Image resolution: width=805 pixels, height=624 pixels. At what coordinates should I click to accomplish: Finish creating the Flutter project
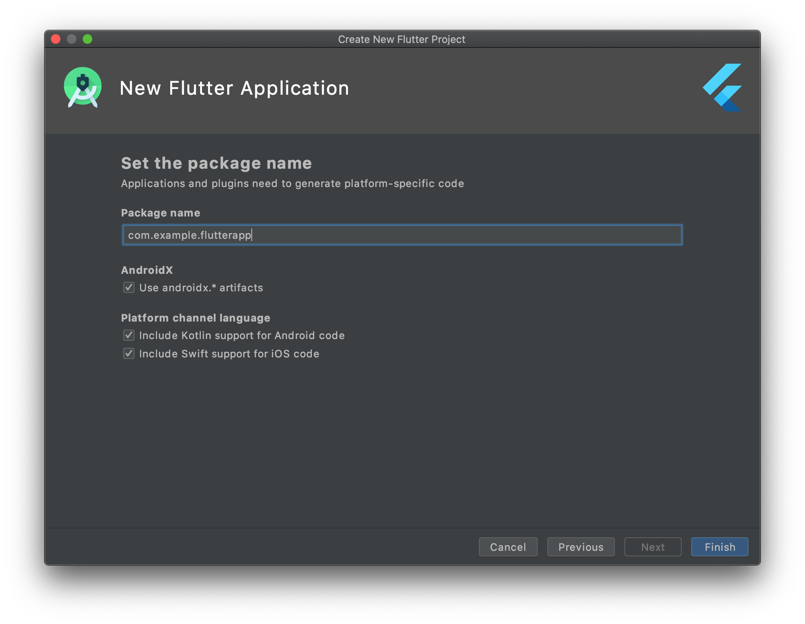click(x=719, y=547)
